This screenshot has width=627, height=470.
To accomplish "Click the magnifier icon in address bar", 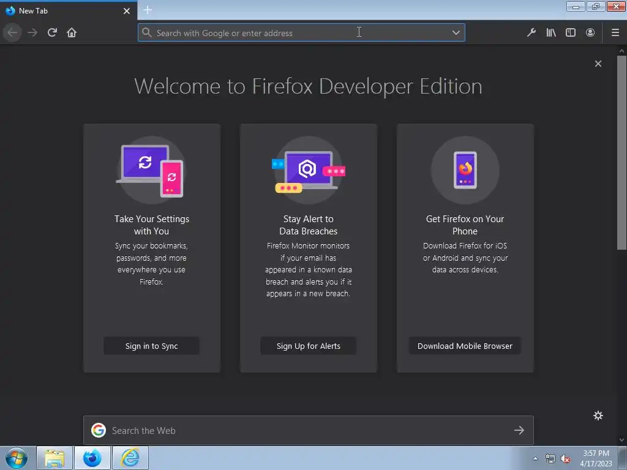I will tap(147, 32).
